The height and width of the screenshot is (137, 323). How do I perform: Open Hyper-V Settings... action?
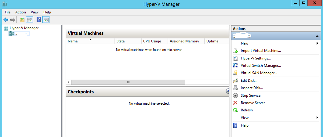[x=256, y=58]
